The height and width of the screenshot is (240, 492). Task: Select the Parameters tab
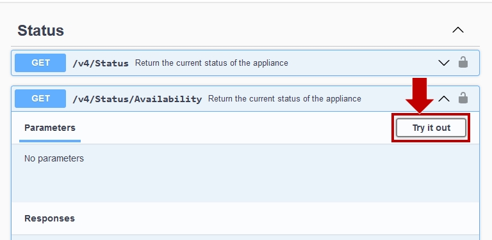coord(50,128)
